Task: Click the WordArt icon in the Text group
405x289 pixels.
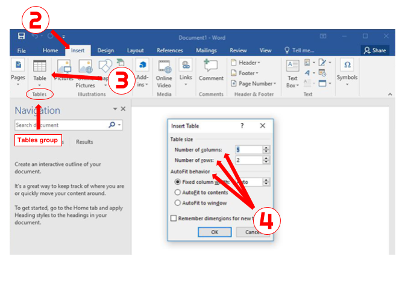Action: click(x=307, y=73)
